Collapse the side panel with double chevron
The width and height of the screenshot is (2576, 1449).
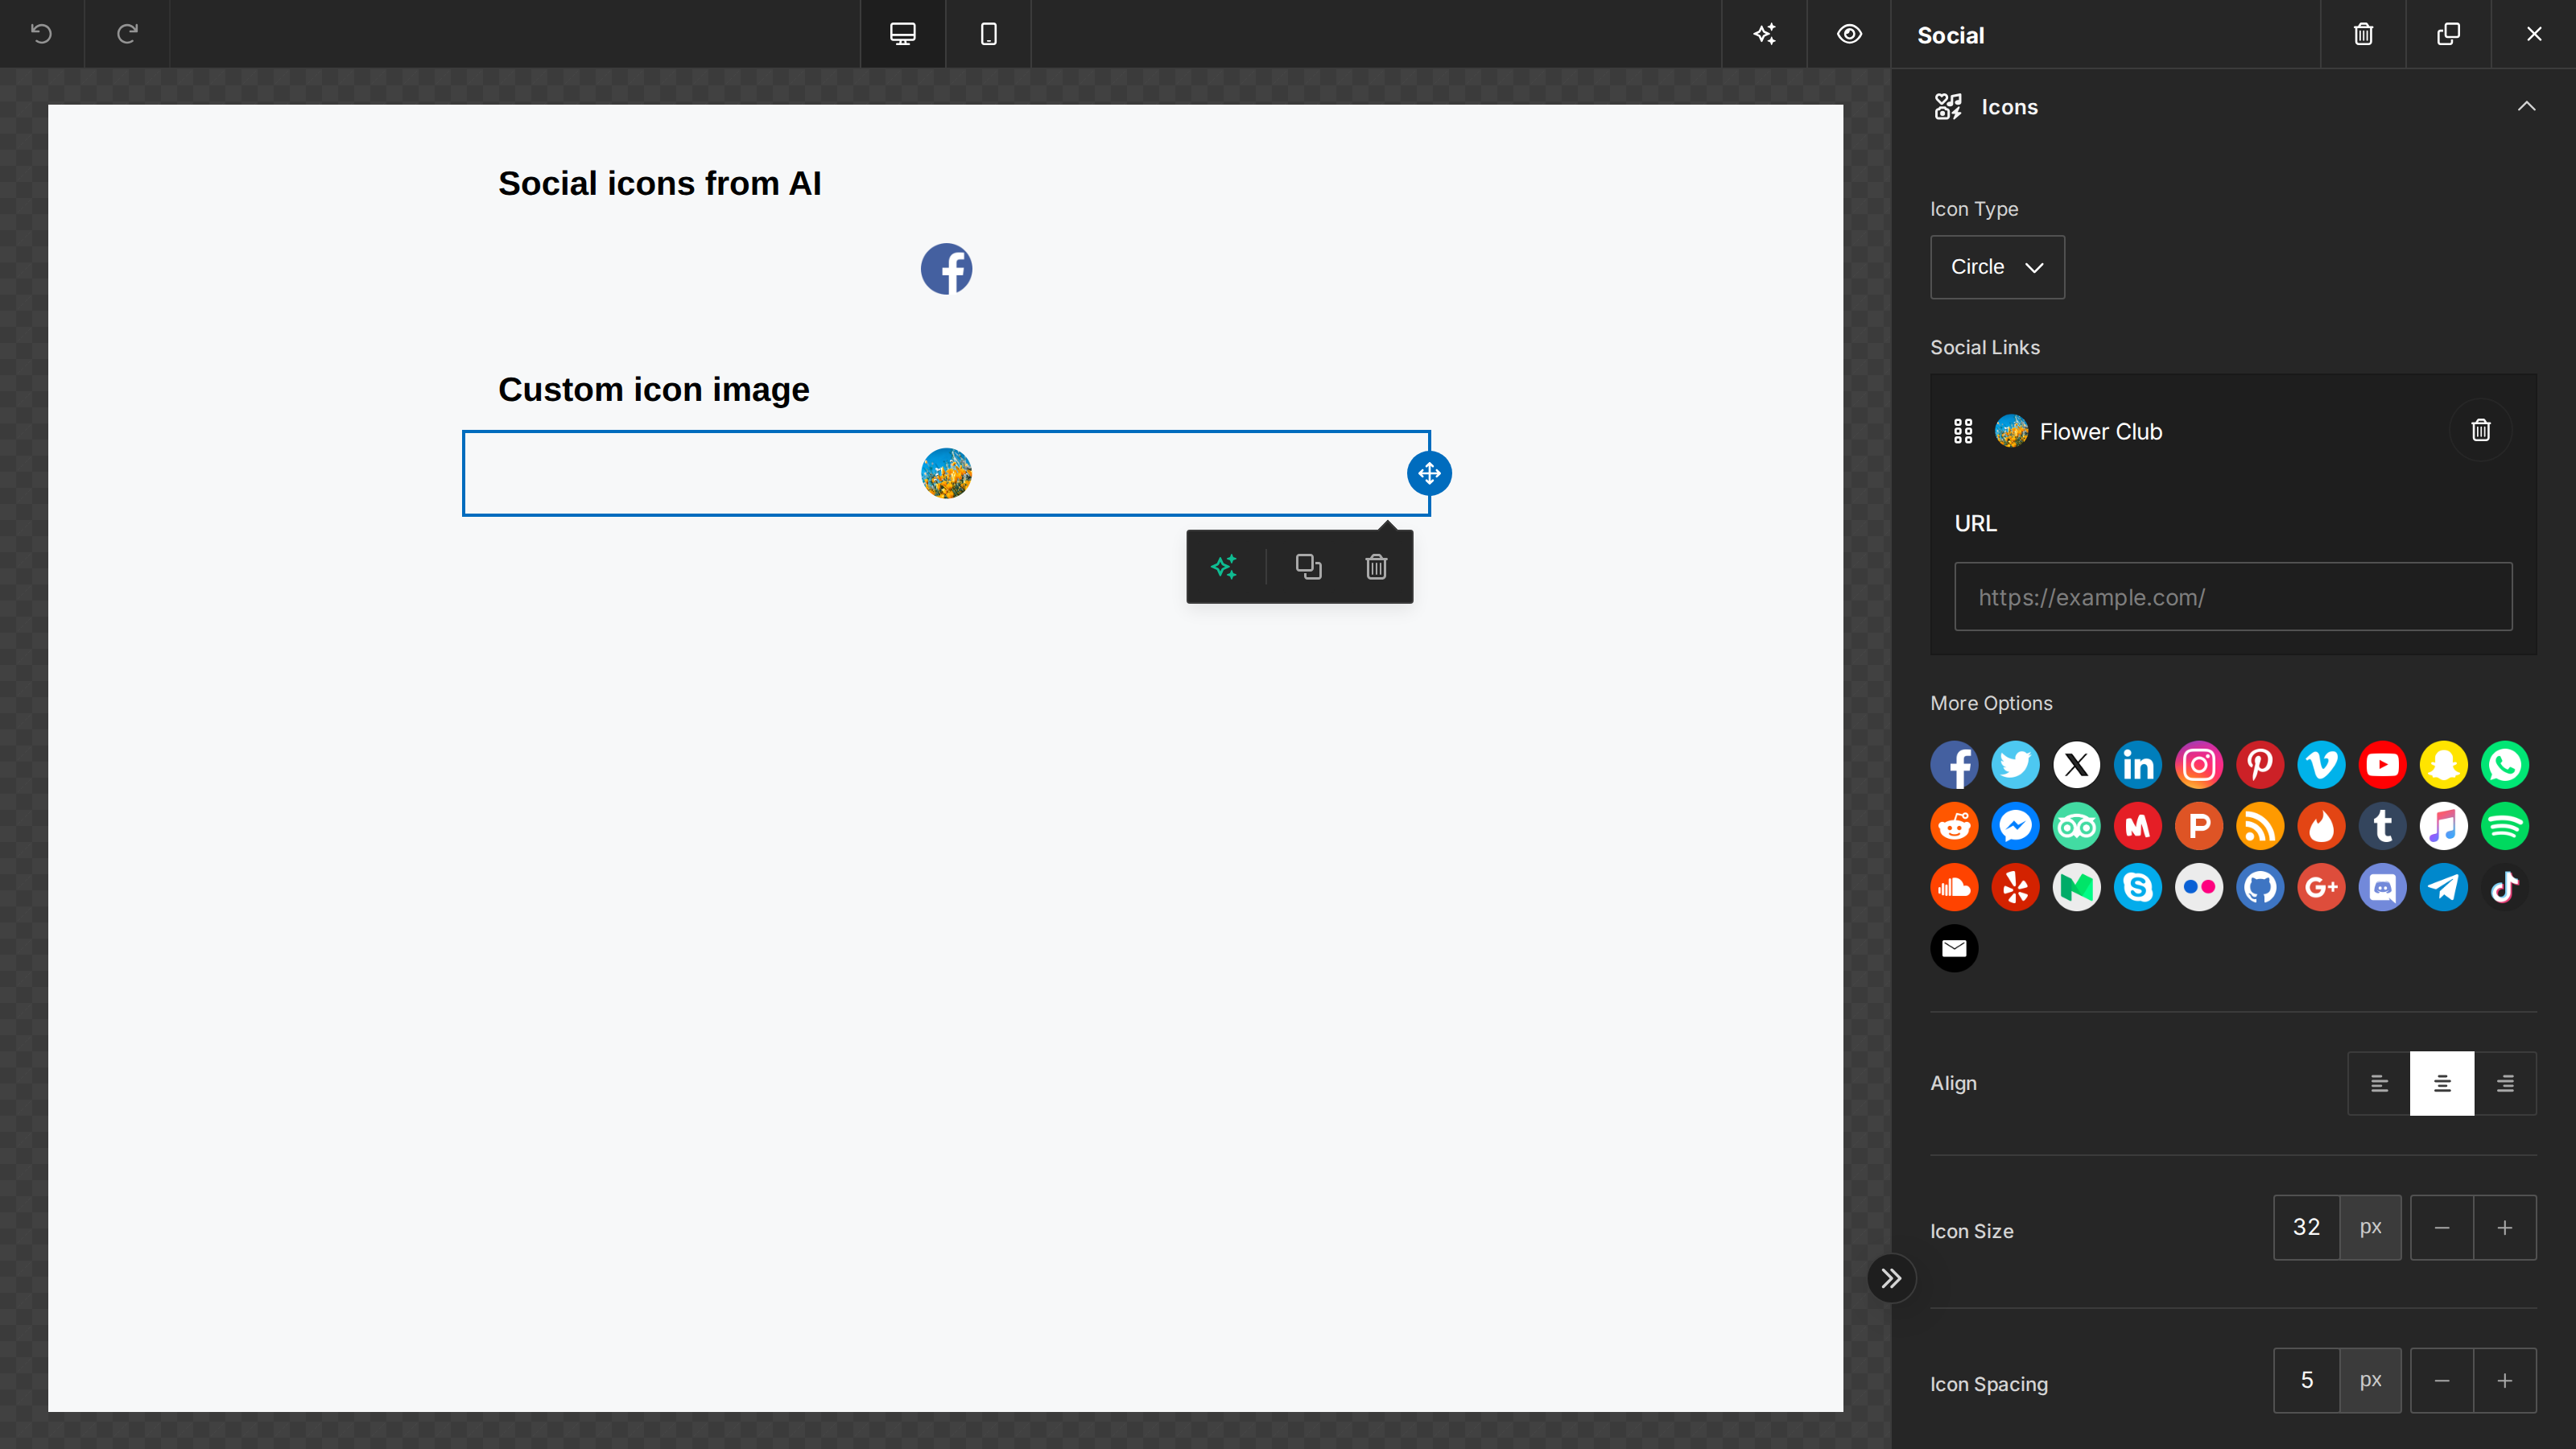tap(1891, 1278)
